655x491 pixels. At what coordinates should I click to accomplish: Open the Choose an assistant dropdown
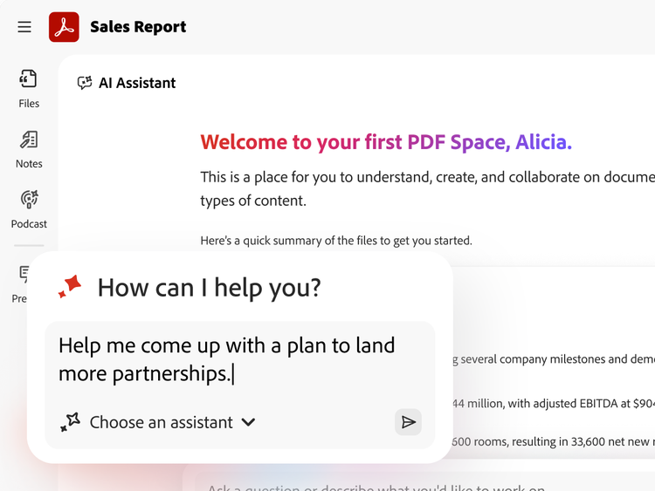pos(162,422)
